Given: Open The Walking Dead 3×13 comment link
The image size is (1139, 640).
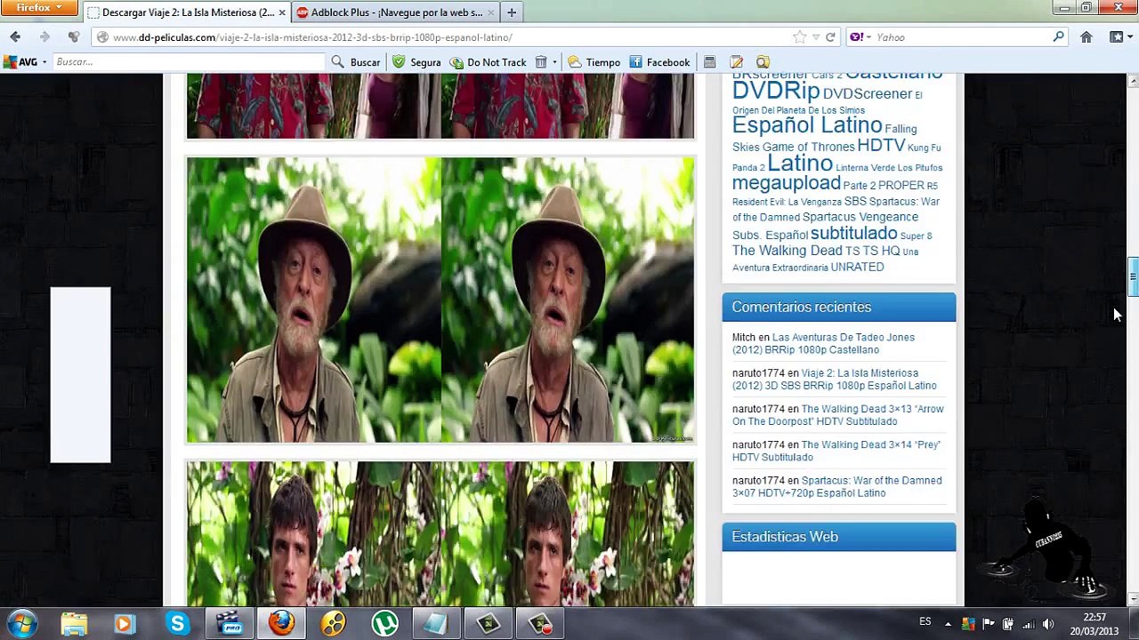Looking at the screenshot, I should click(x=838, y=415).
